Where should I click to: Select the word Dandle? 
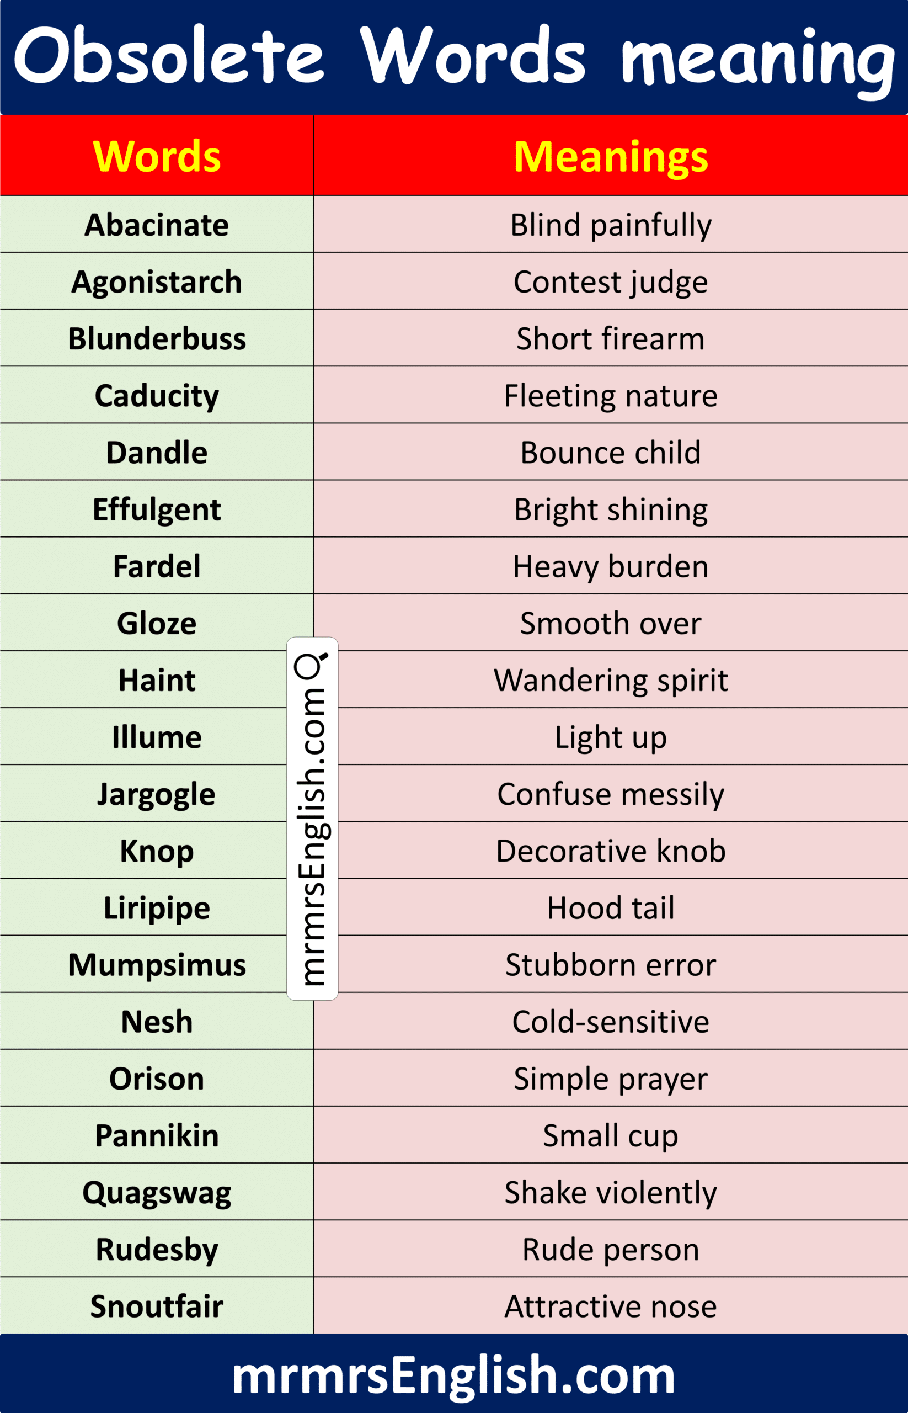[157, 453]
